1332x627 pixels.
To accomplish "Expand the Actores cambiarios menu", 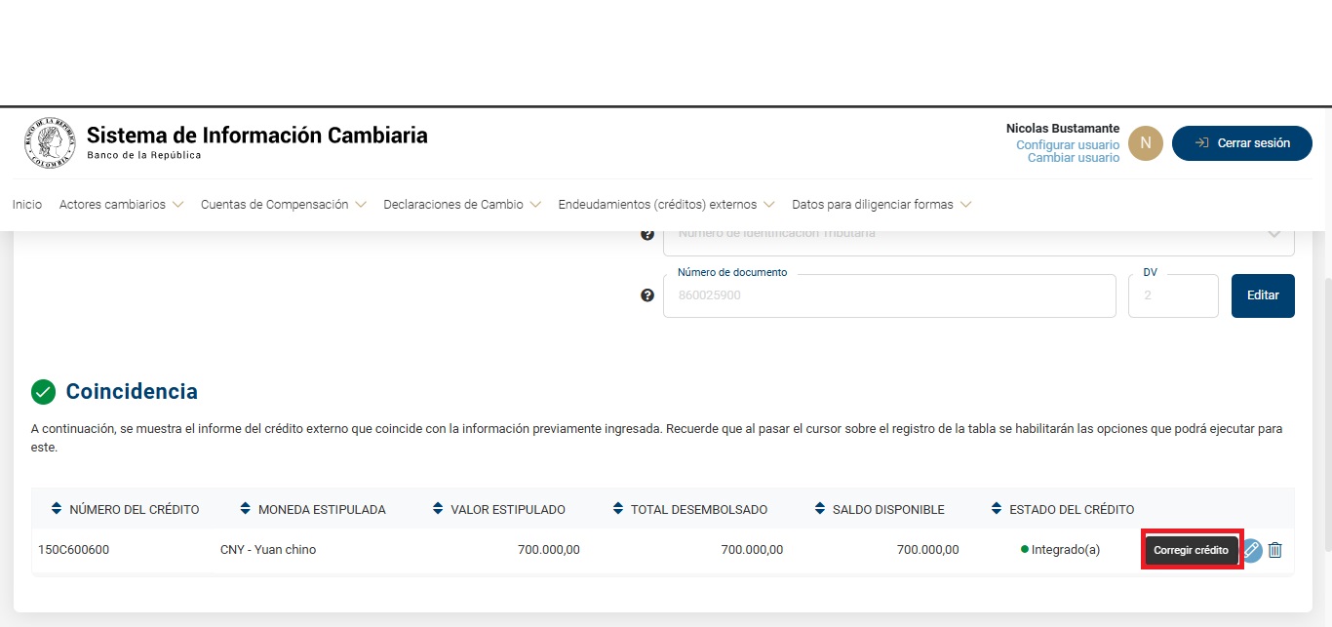I will [121, 205].
